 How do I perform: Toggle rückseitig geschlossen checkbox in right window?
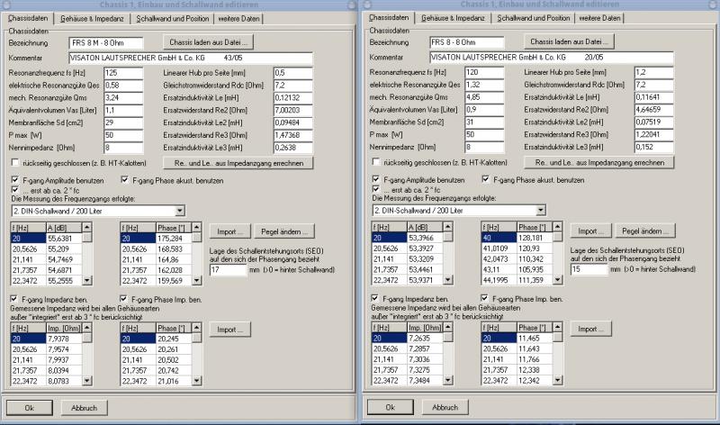click(x=376, y=162)
